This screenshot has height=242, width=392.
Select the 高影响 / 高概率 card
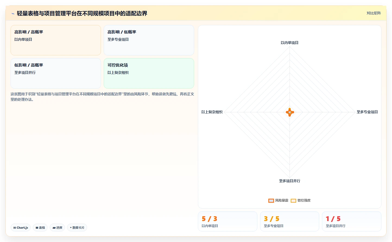coord(56,40)
